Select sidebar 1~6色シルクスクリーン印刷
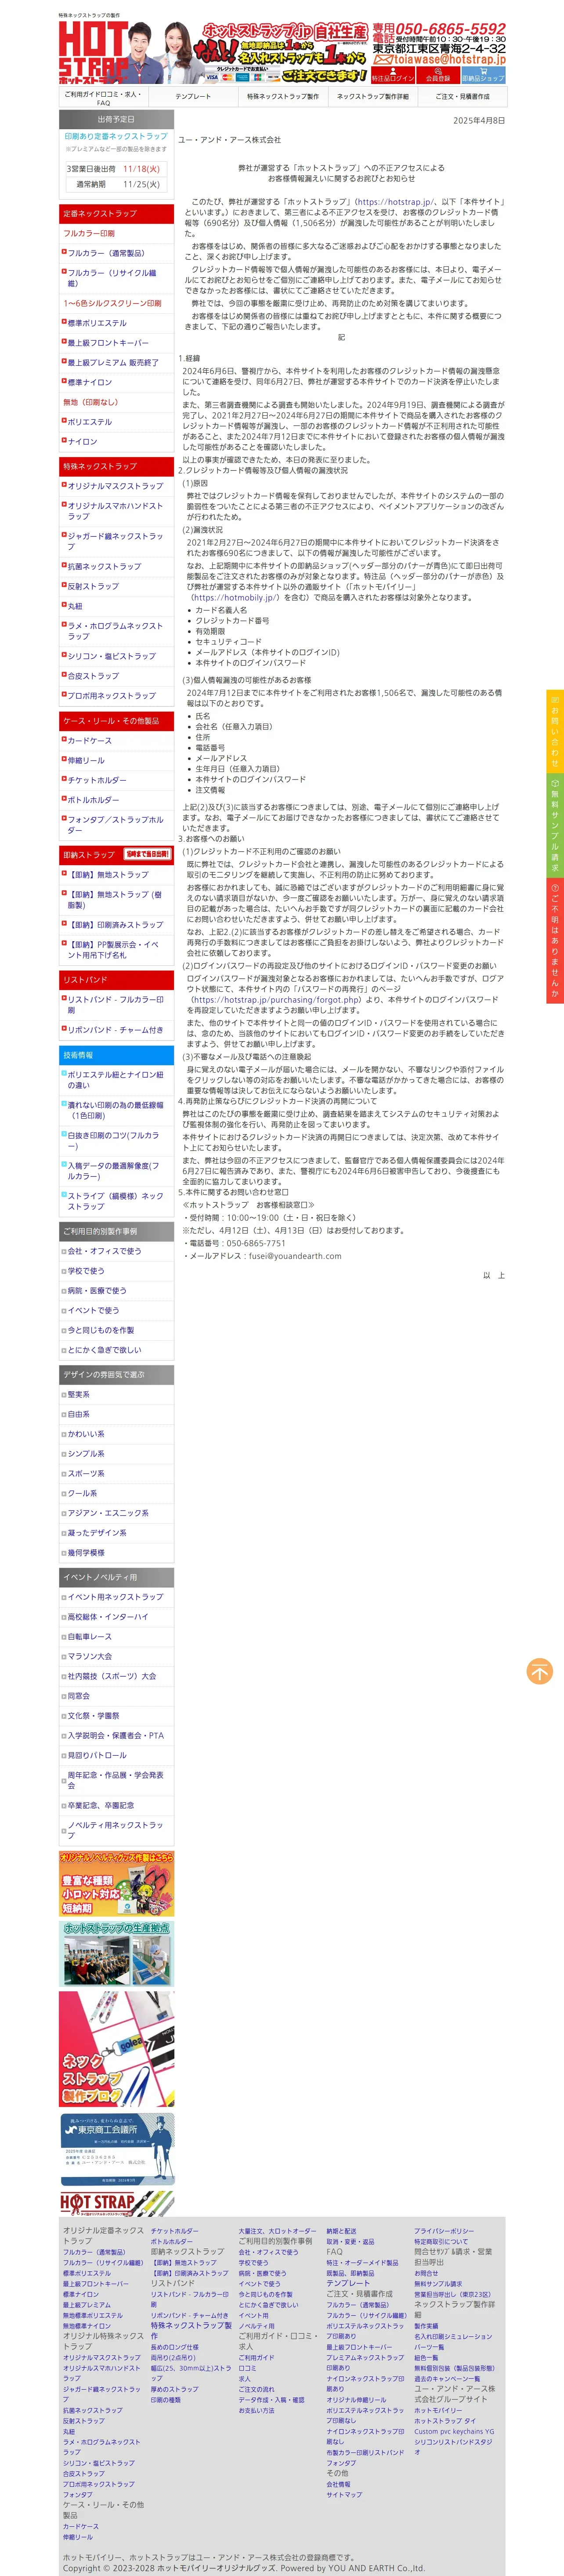The image size is (564, 2576). point(112,303)
